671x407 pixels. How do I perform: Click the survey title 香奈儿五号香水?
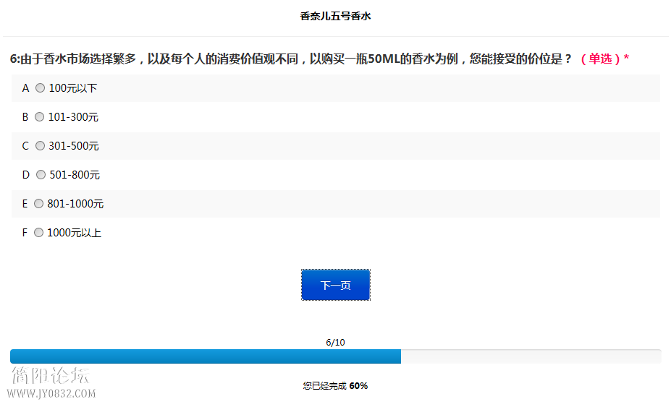[336, 16]
